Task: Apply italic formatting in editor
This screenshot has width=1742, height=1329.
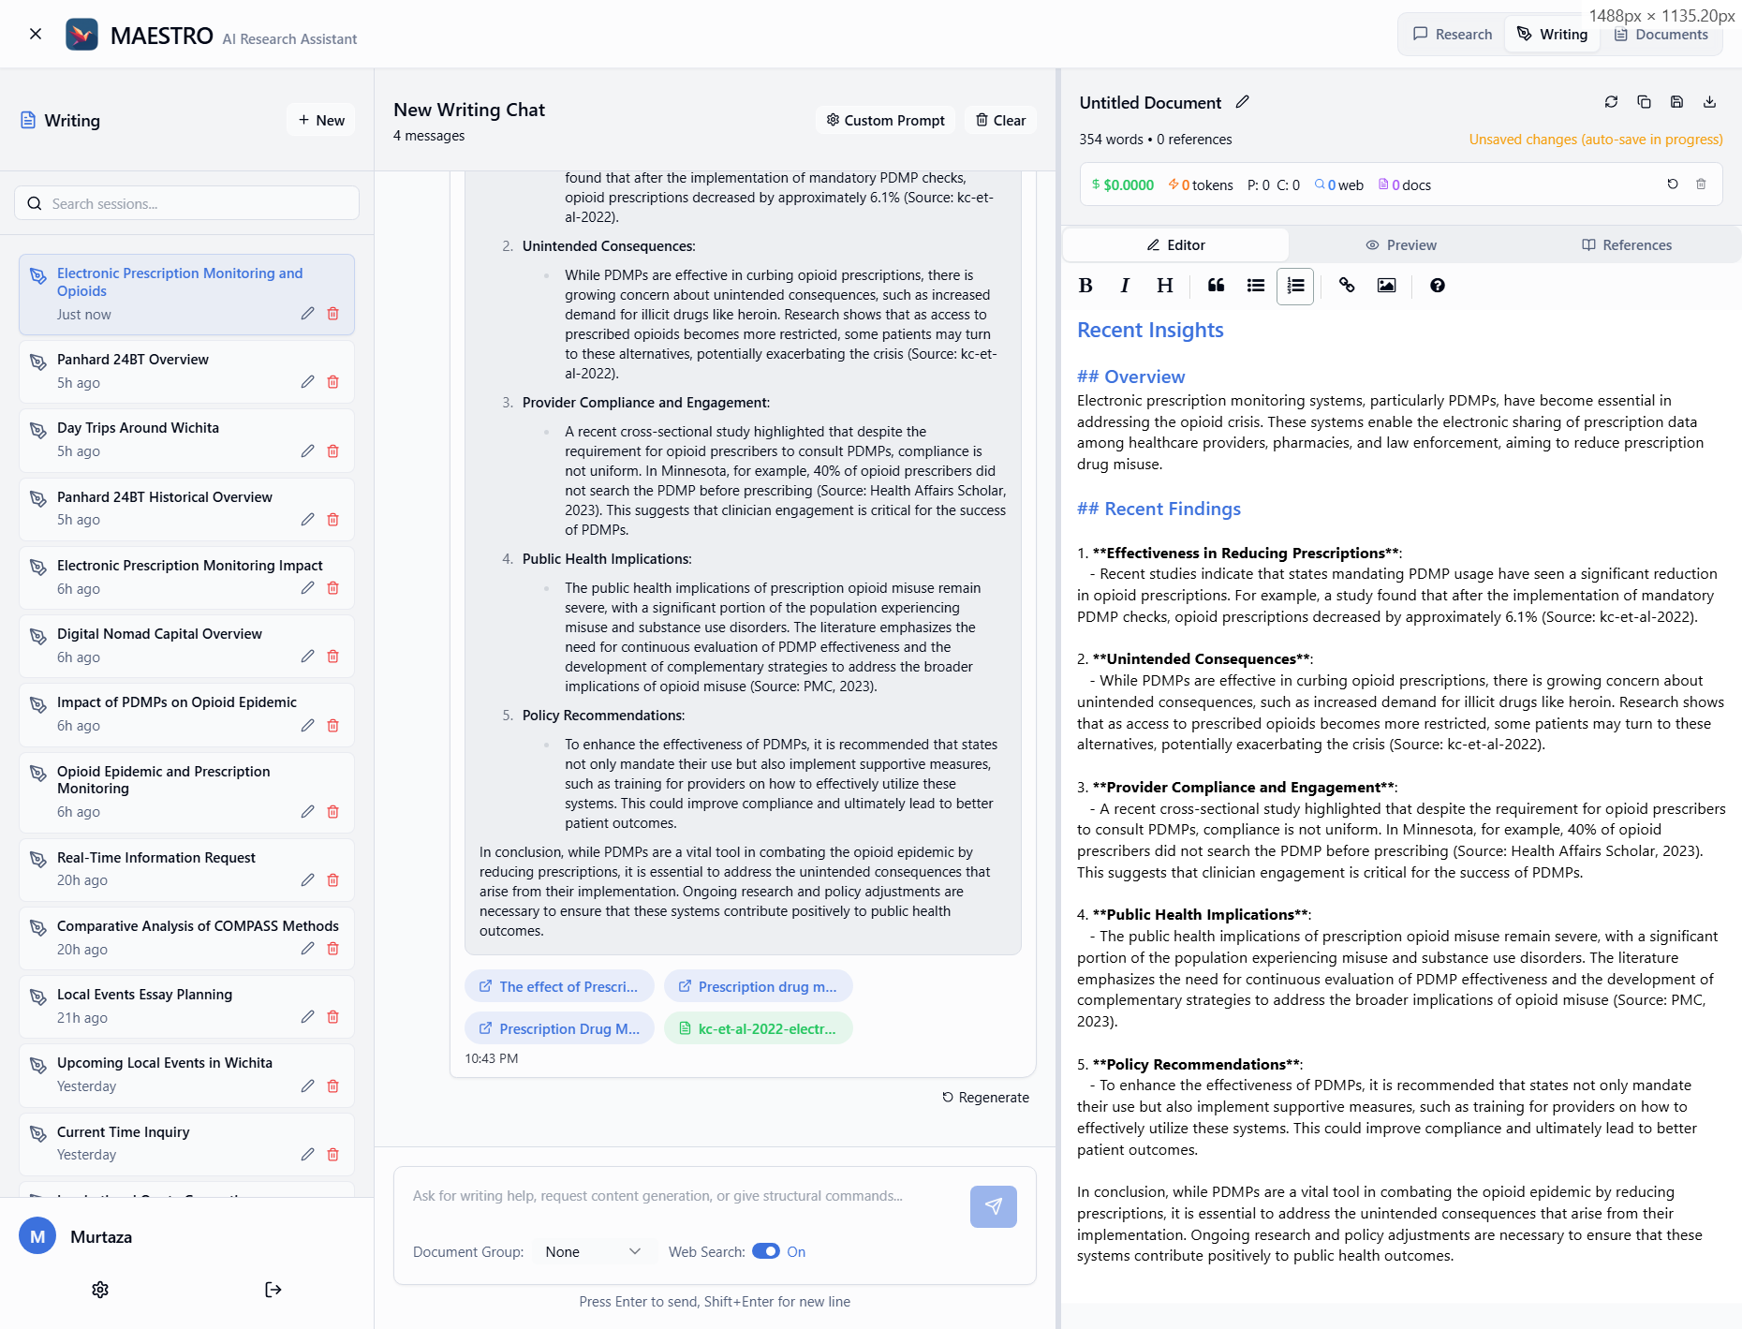Action: (x=1125, y=286)
